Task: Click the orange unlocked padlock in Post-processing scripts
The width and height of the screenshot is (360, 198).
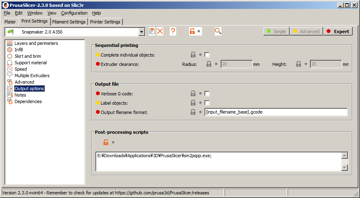Action: [106, 142]
